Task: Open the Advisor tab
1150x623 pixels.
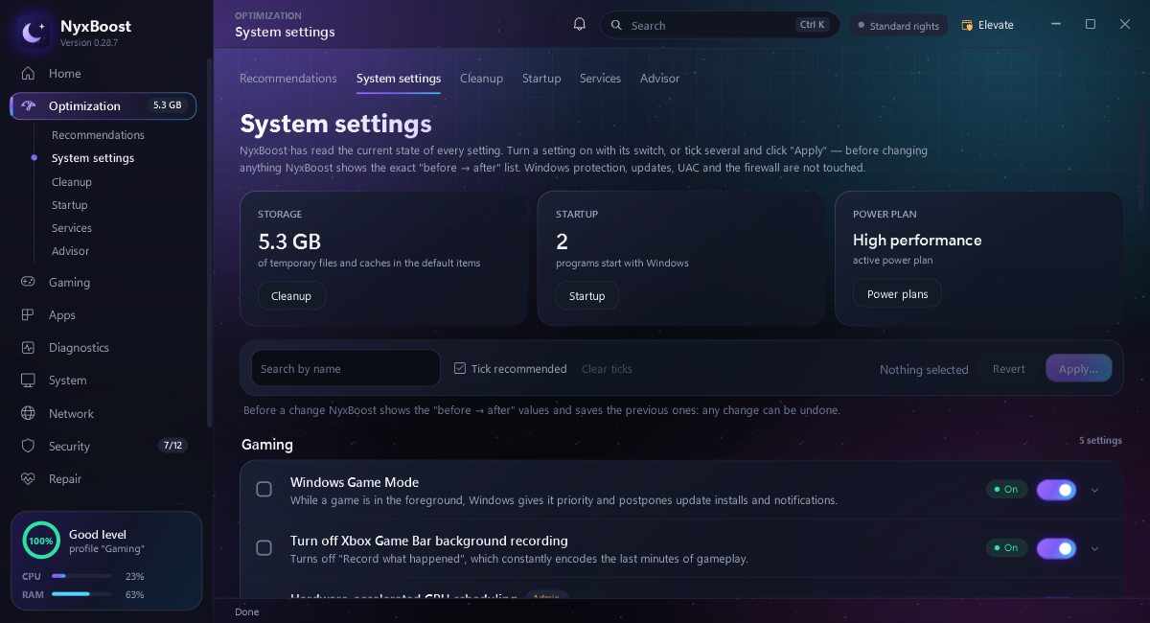Action: [x=659, y=79]
